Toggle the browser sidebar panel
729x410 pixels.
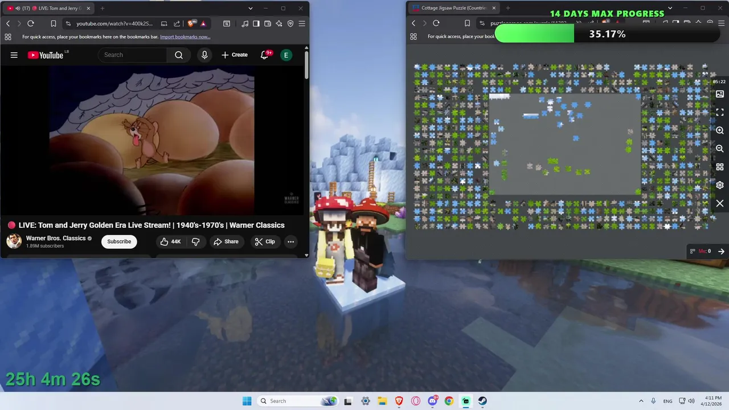(x=256, y=23)
